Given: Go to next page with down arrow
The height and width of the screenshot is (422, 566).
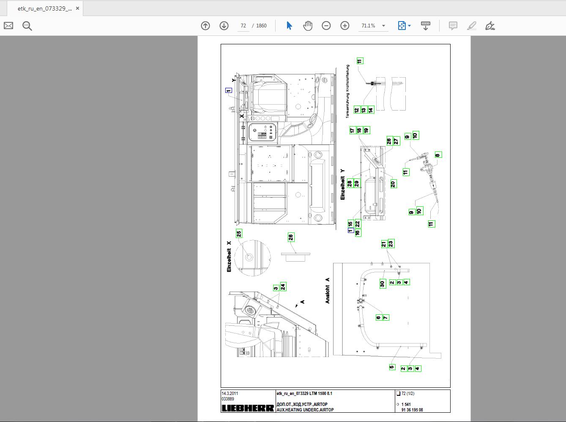Looking at the screenshot, I should point(224,26).
